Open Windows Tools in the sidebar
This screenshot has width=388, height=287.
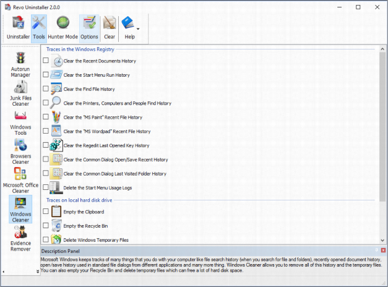pos(20,123)
